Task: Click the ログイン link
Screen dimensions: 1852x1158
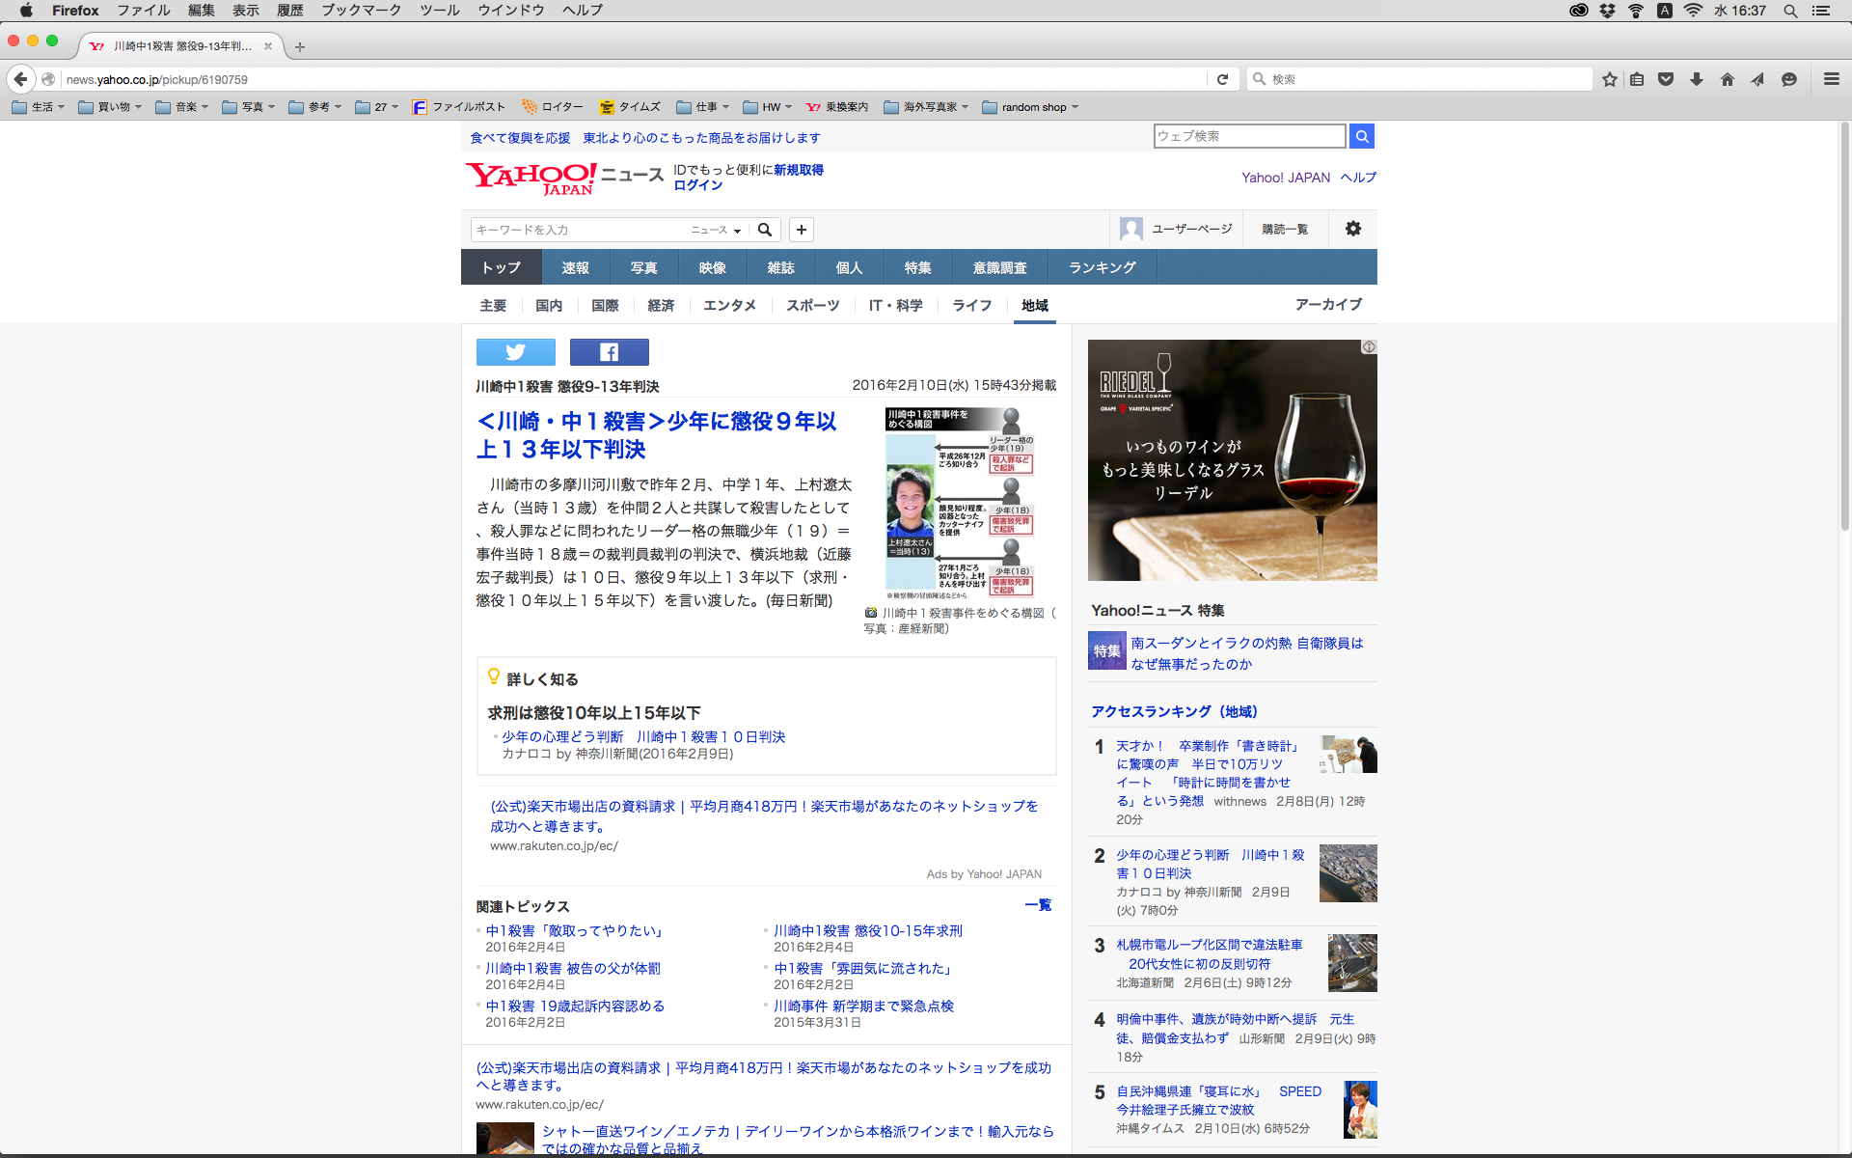Action: point(697,185)
